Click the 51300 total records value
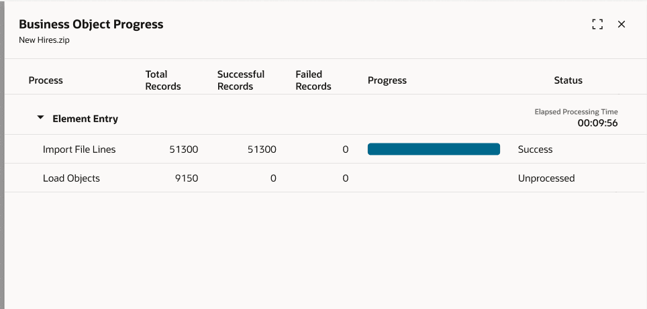 (x=184, y=149)
